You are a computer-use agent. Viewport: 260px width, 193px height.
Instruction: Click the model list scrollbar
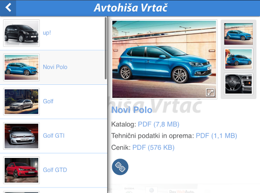tap(106, 48)
